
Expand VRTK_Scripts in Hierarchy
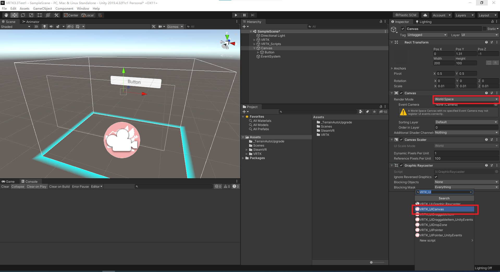(x=255, y=44)
